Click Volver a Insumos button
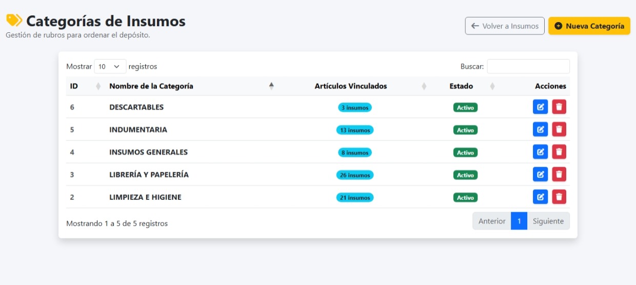636x285 pixels. click(505, 26)
